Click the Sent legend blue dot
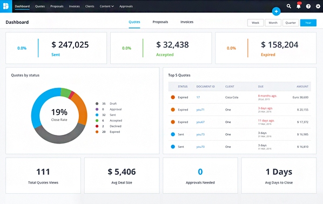The width and height of the screenshot is (323, 204). pyautogui.click(x=97, y=115)
